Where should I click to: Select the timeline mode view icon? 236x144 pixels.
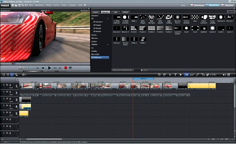click(x=12, y=75)
